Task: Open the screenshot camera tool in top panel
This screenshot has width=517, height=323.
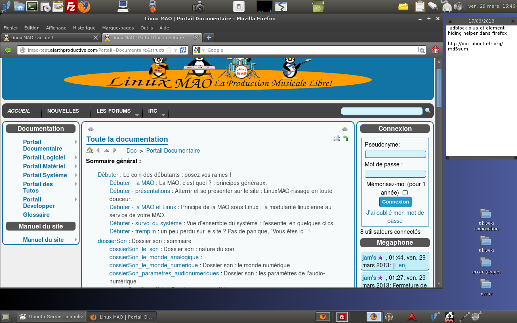Action: tap(198, 6)
